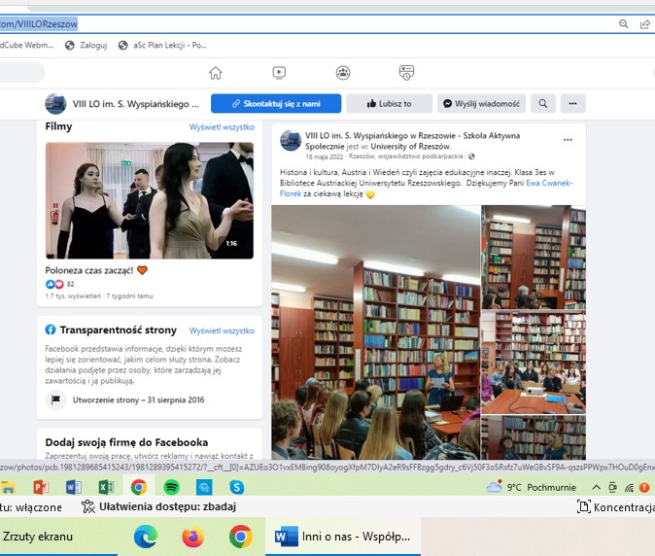This screenshot has width=655, height=556.
Task: Click the browser zoom magnifier icon
Action: click(x=623, y=23)
